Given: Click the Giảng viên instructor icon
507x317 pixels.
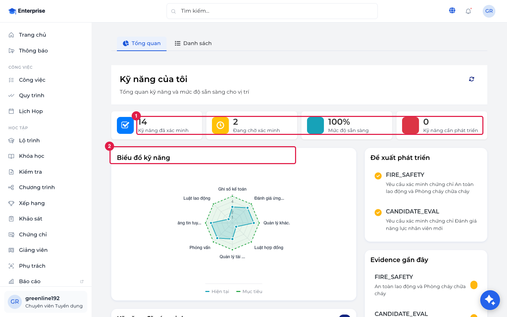Looking at the screenshot, I should tap(11, 250).
